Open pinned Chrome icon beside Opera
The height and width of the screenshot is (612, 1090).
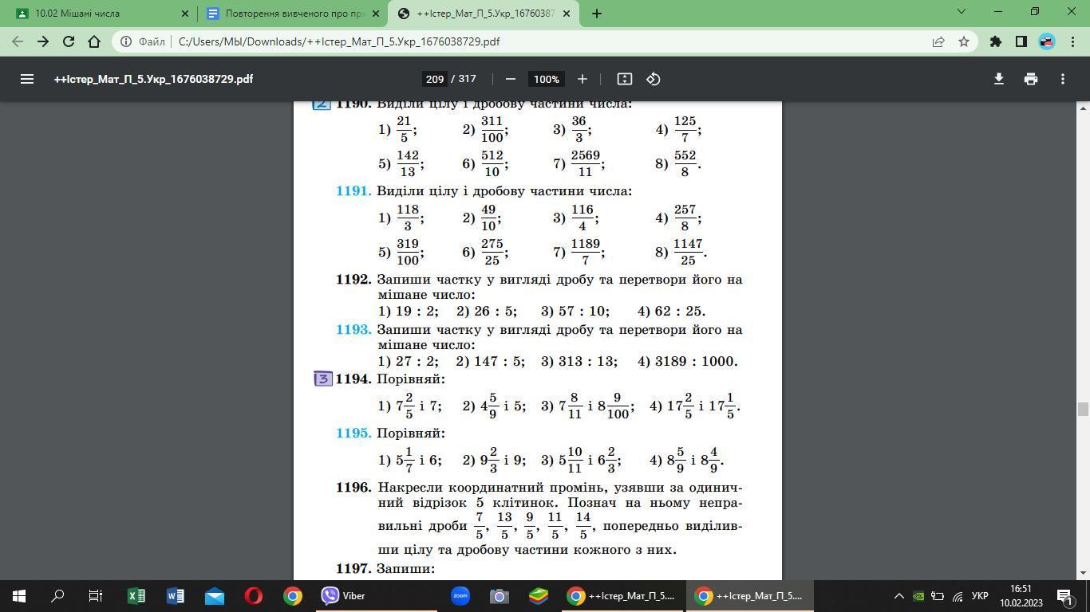point(293,595)
